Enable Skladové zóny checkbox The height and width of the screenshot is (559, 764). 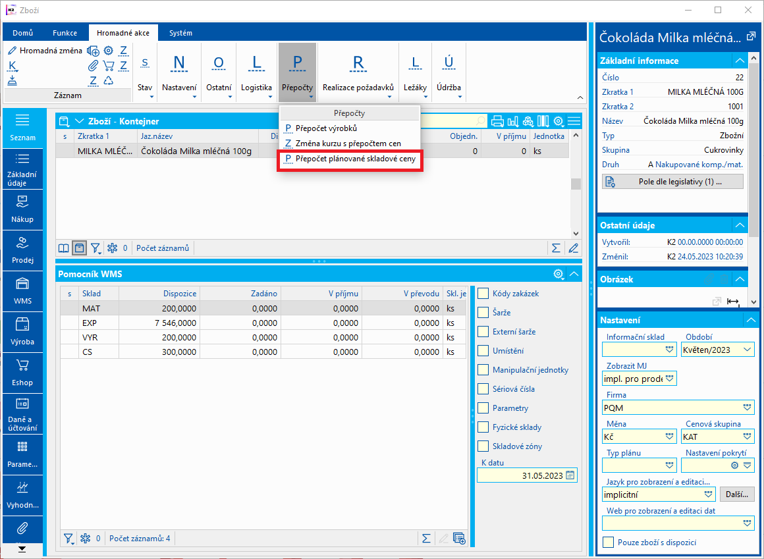(483, 446)
